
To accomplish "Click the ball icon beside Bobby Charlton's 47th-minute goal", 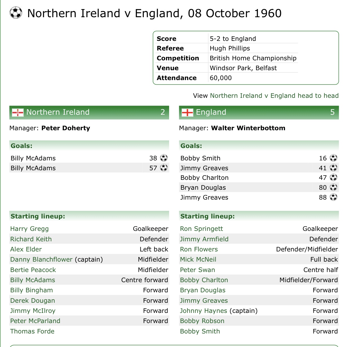I will coord(333,177).
